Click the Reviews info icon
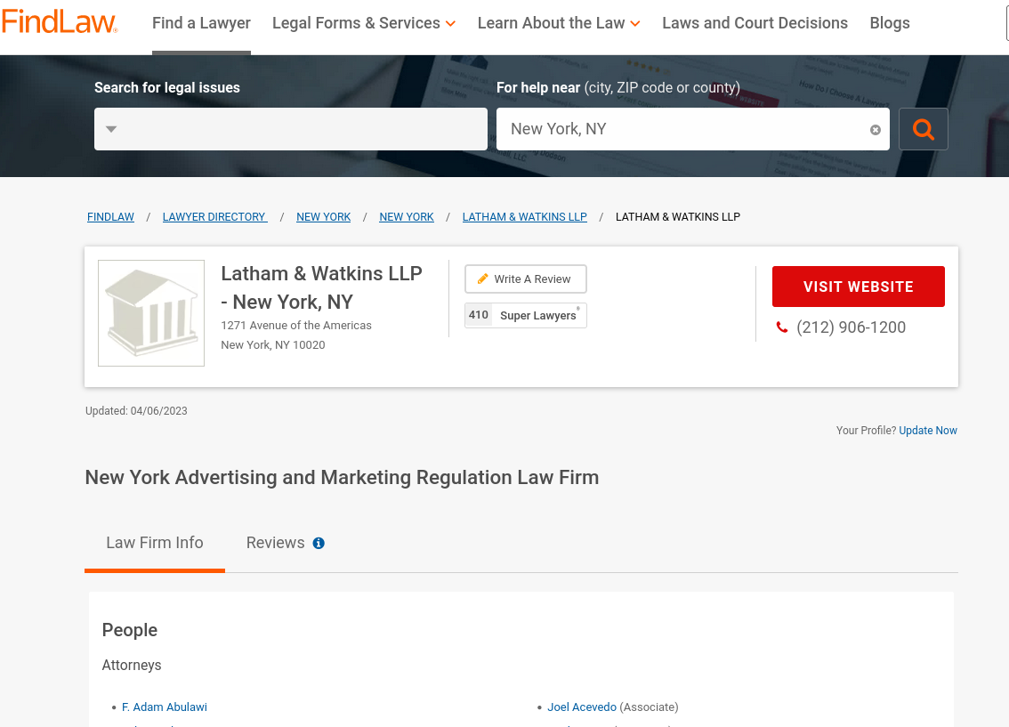 (x=319, y=543)
